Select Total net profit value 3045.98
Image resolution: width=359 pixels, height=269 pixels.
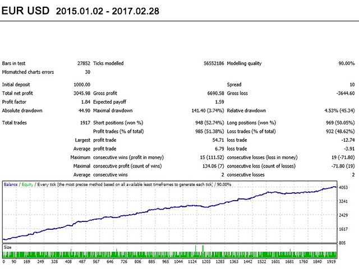82,94
